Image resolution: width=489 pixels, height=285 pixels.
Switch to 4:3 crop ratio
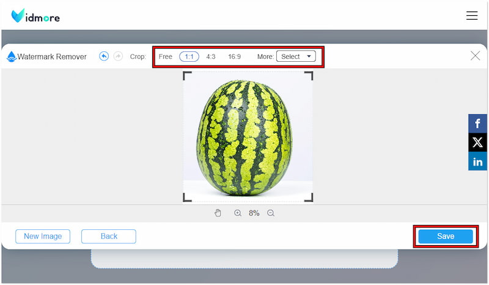pos(211,56)
